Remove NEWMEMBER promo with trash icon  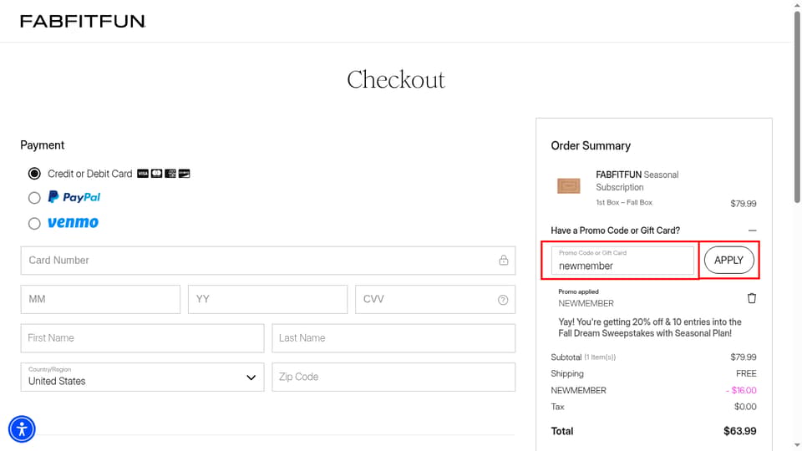(x=751, y=298)
